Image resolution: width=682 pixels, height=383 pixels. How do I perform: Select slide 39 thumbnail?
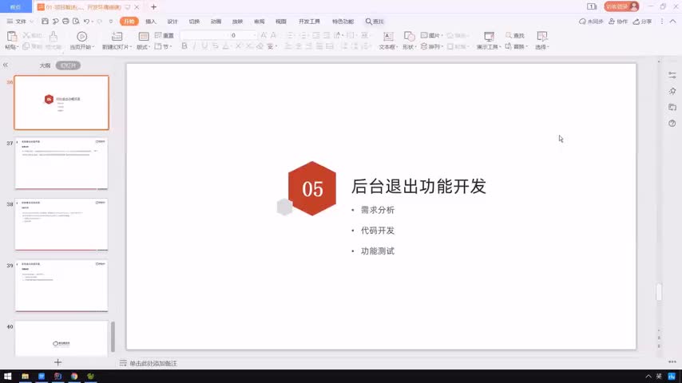click(x=61, y=286)
